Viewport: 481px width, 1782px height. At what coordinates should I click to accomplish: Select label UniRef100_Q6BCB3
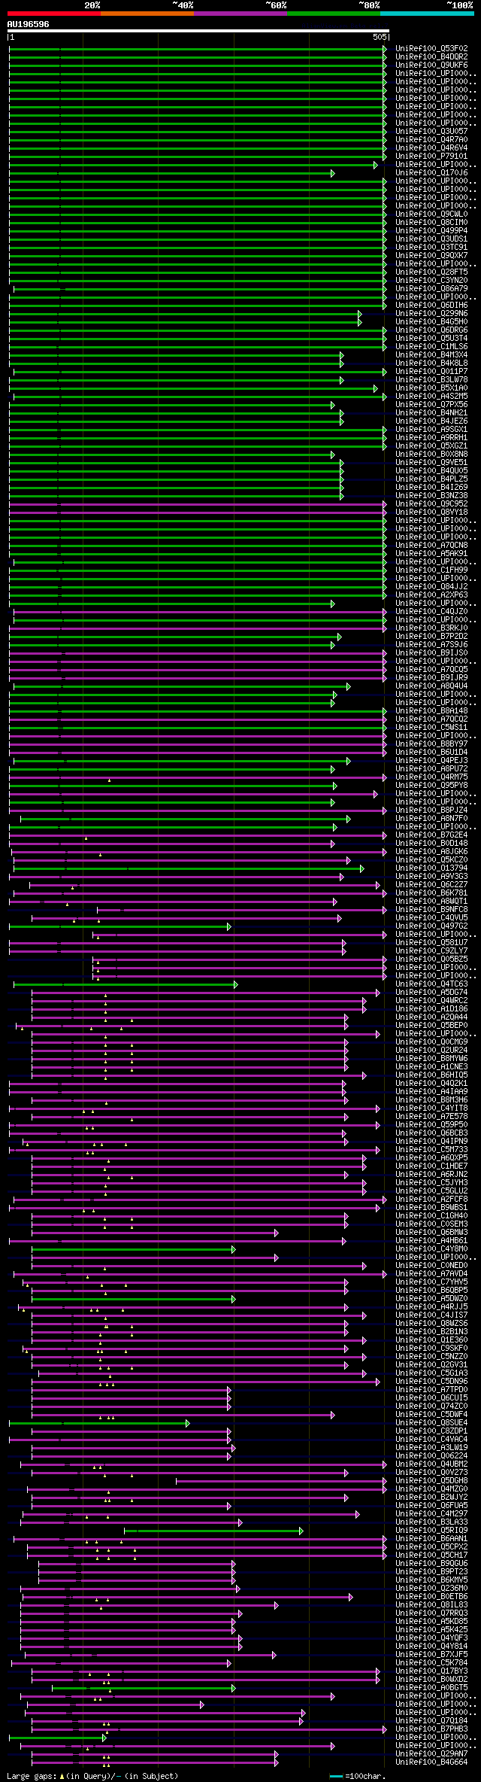coord(431,1133)
